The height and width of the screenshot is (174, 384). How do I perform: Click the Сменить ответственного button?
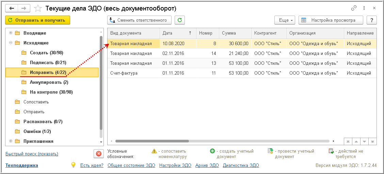[140, 20]
